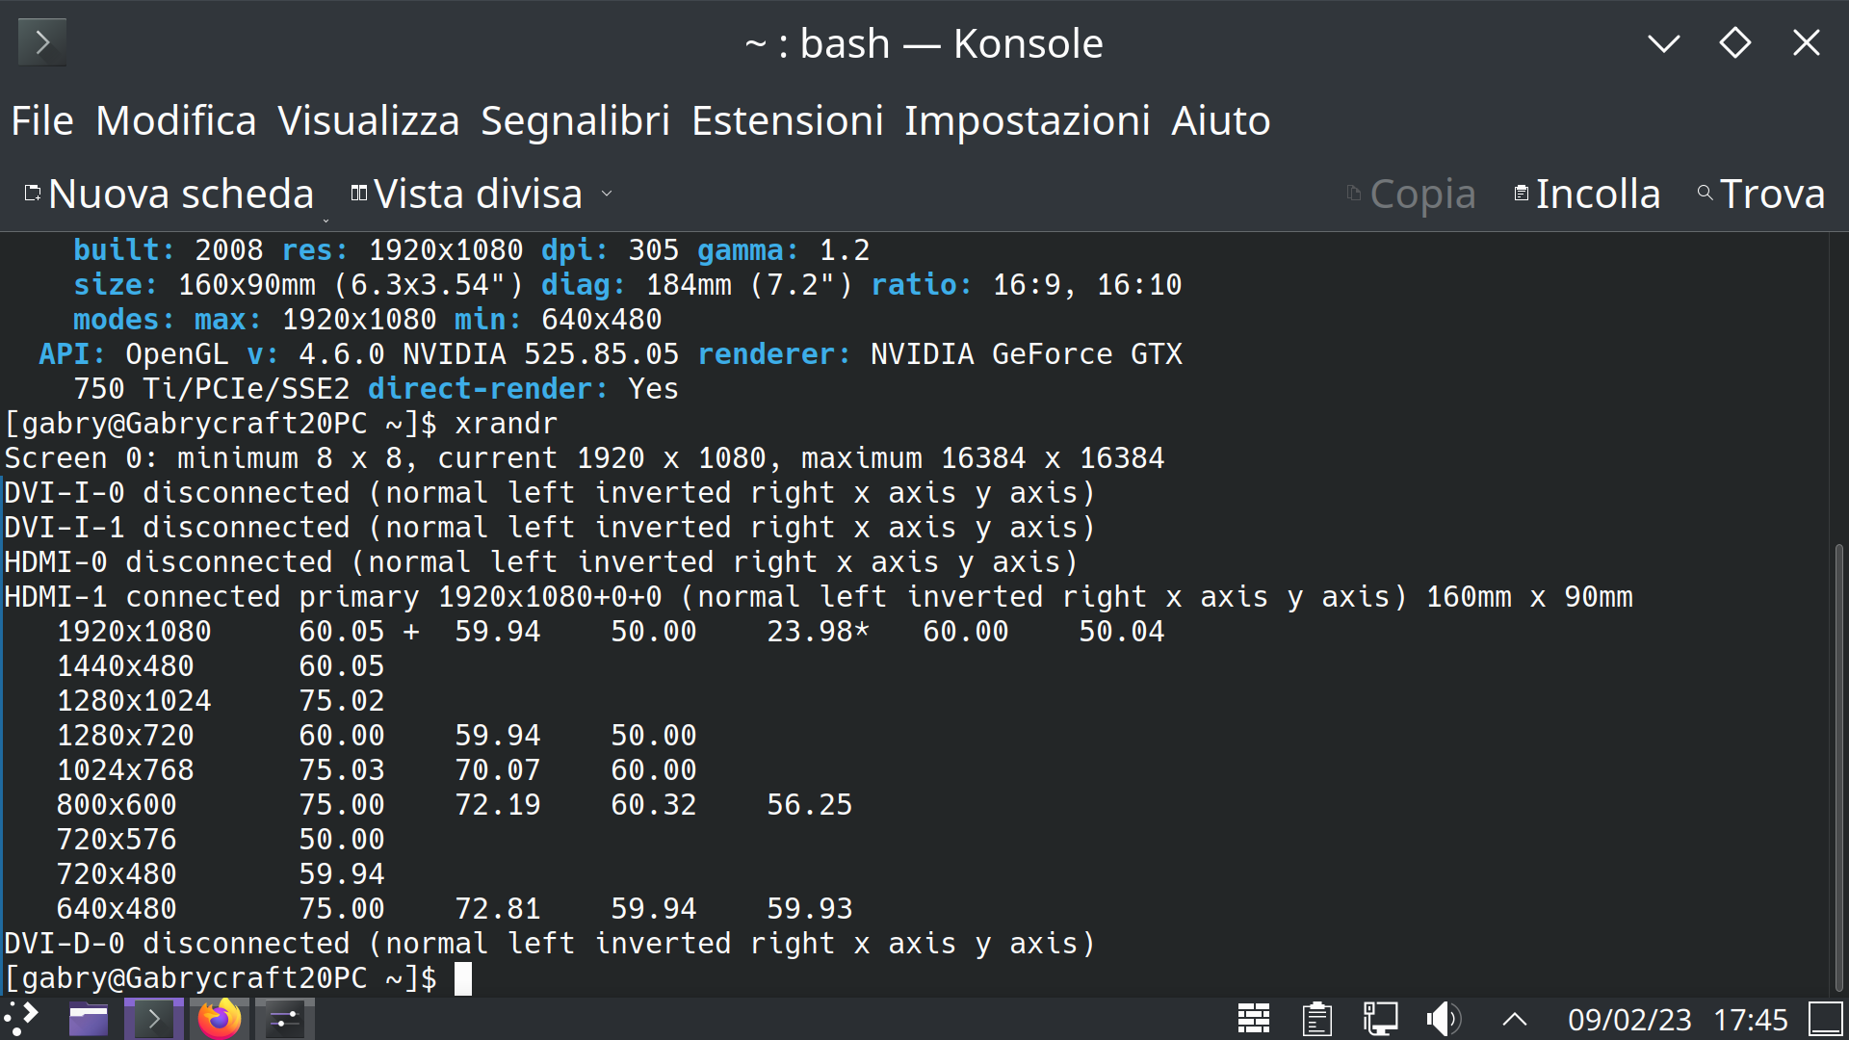Open the Visualizza menu
This screenshot has height=1040, width=1849.
(369, 121)
